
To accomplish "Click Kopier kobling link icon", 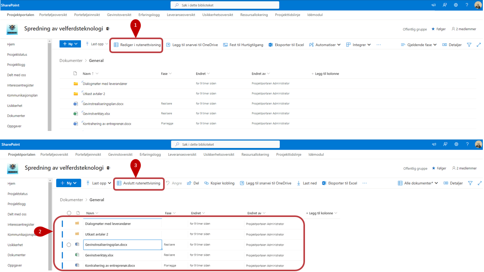I will (x=207, y=183).
